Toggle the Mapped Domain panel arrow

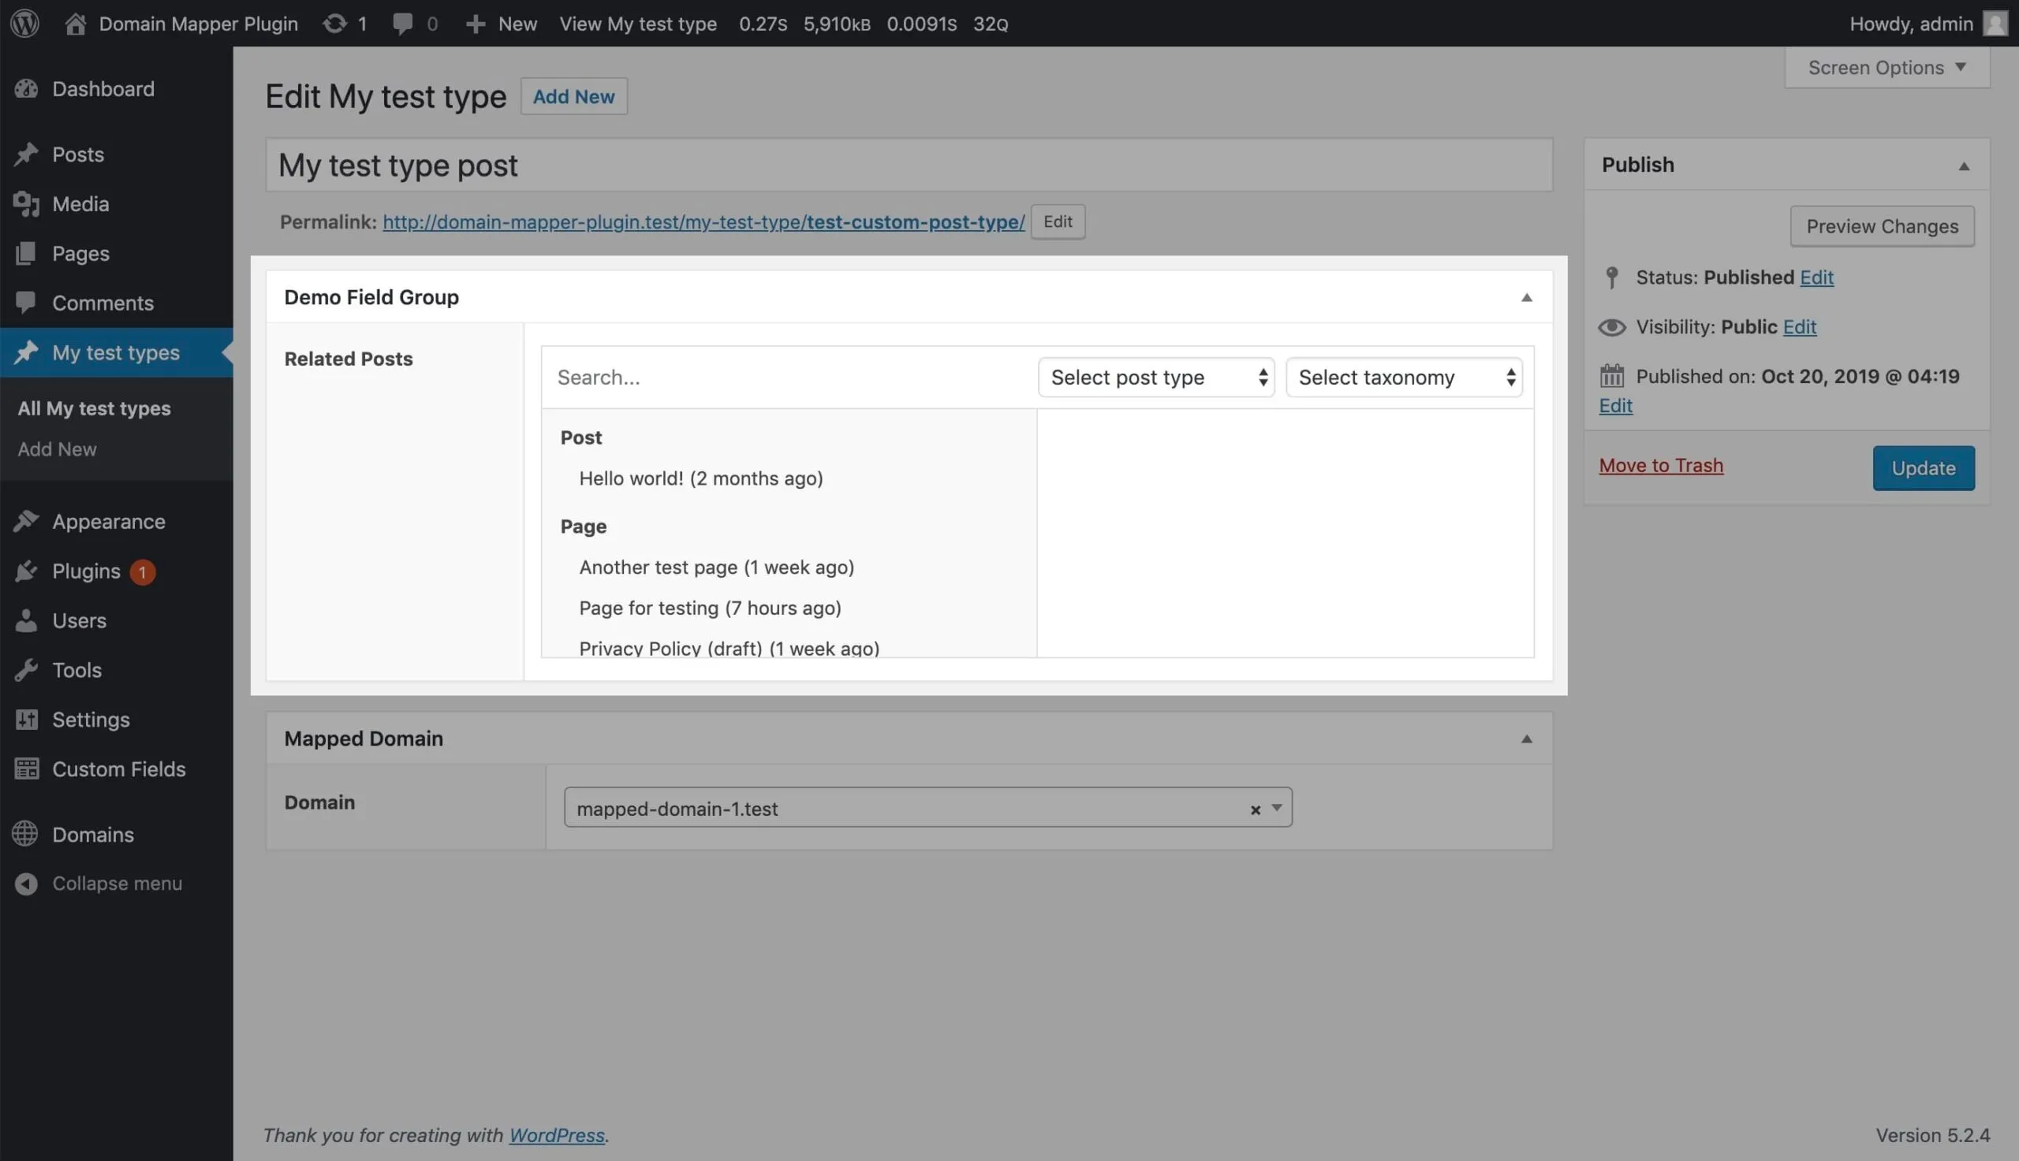click(x=1526, y=739)
